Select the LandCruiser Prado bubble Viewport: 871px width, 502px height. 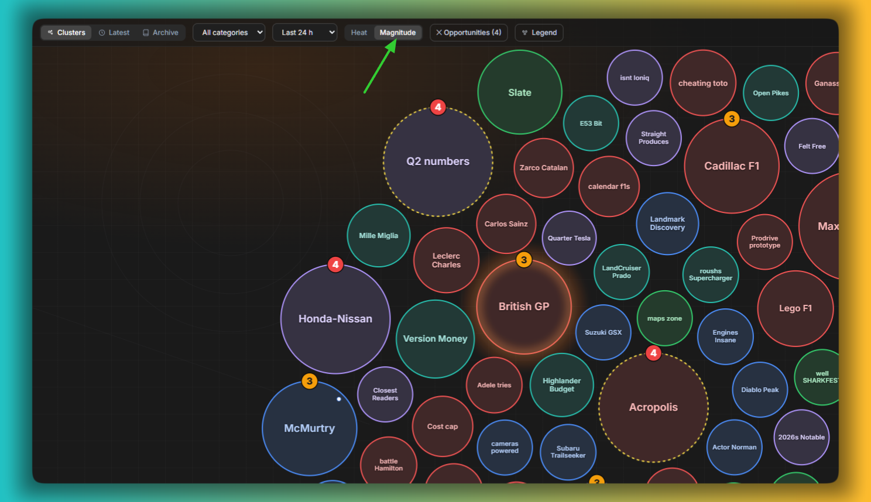tap(622, 272)
